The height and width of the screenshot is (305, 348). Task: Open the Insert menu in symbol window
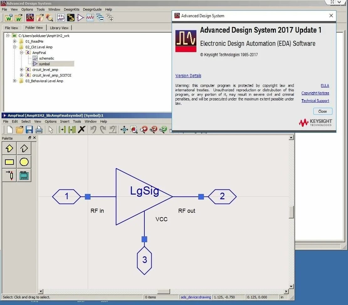tap(65, 121)
